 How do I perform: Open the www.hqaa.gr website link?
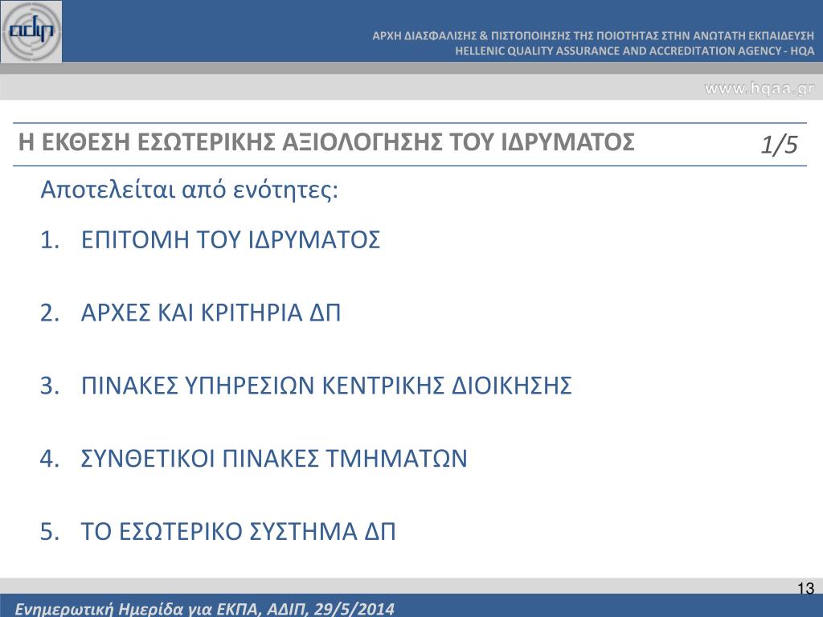click(759, 88)
